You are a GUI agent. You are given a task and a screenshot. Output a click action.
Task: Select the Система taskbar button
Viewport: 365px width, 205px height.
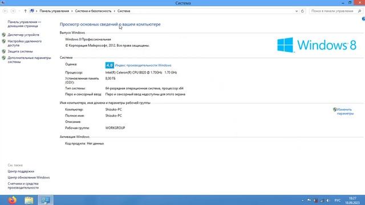46,200
